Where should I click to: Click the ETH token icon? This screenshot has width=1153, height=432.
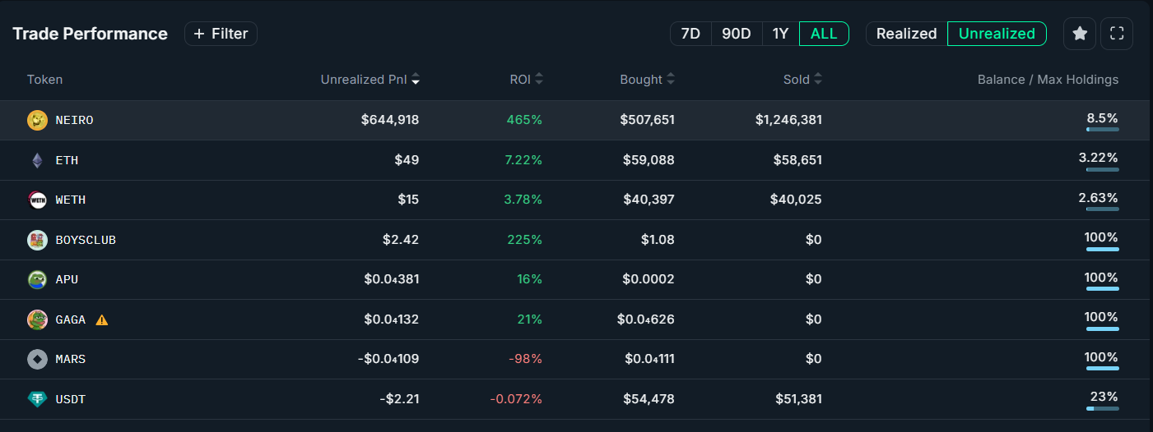point(37,160)
